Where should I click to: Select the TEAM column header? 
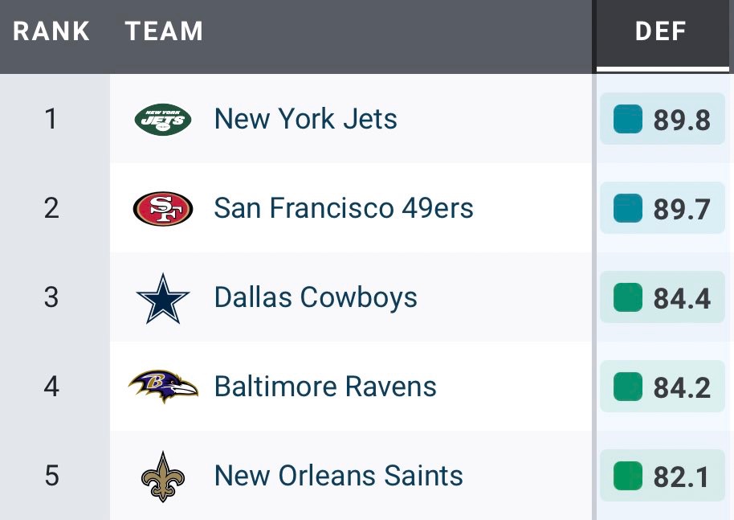point(164,31)
